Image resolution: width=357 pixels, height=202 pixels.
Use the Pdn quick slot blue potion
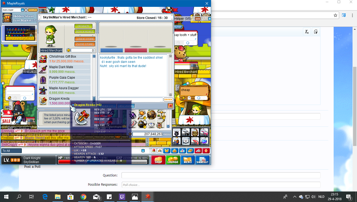[204, 141]
